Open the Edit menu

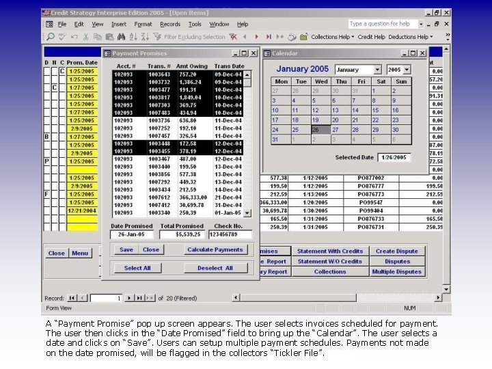[x=79, y=24]
